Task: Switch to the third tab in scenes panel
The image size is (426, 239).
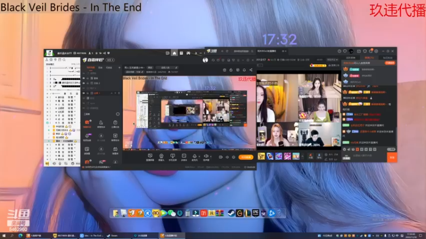Action: [109, 67]
